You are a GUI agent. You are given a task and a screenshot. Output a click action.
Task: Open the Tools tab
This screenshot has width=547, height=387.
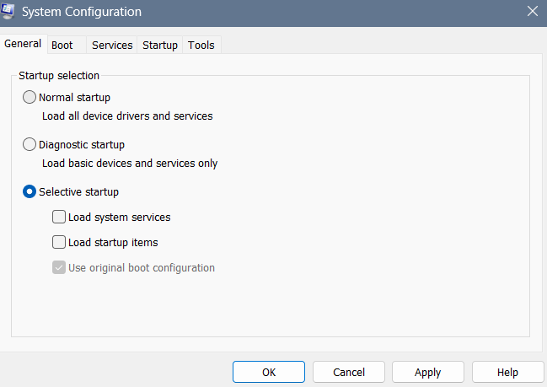point(201,45)
